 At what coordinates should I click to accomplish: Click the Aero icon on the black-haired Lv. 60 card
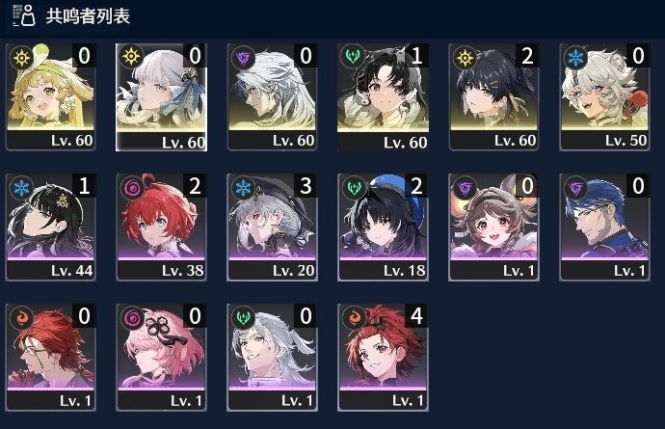(x=354, y=57)
